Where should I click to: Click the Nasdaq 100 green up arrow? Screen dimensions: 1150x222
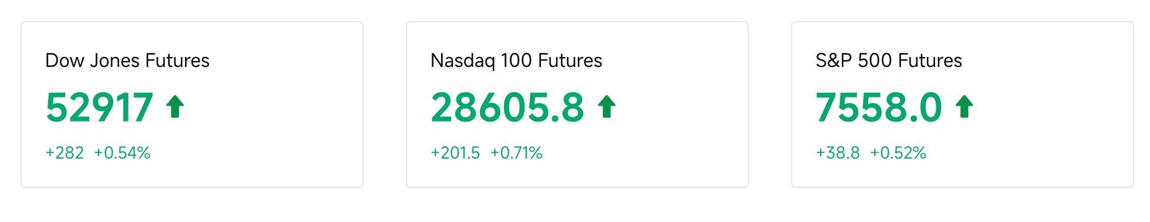tap(607, 107)
